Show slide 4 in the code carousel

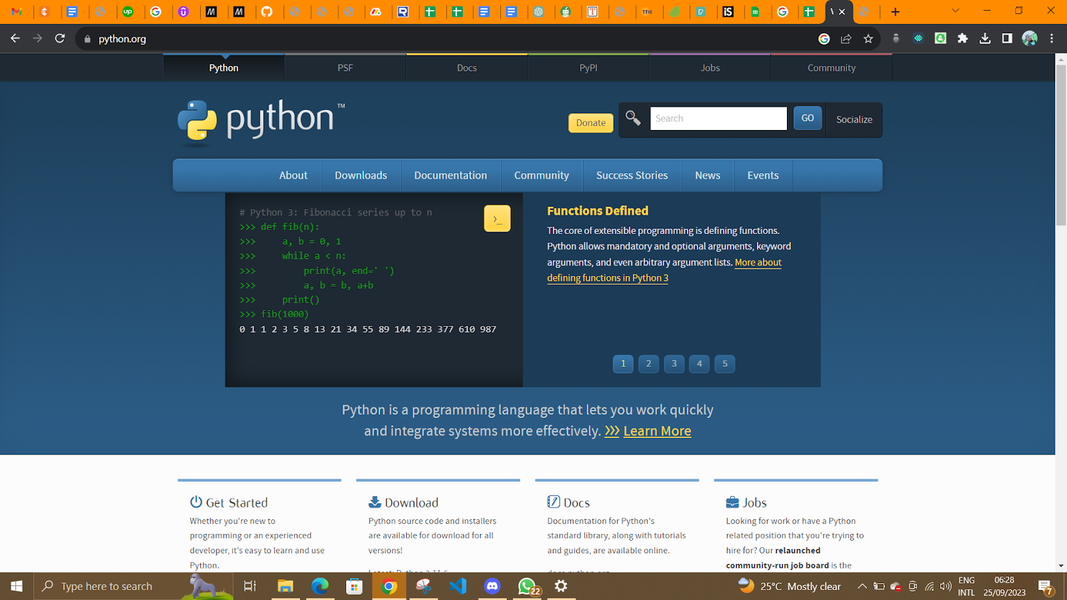coord(700,364)
